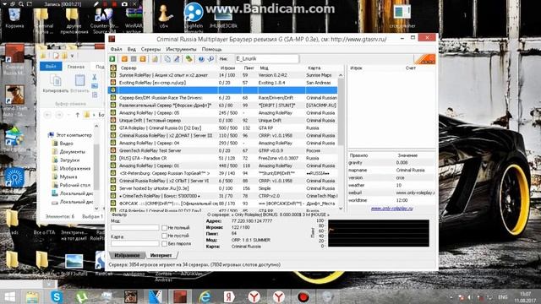
Task: Click lock icon of Unique Drift row
Action: (113, 120)
